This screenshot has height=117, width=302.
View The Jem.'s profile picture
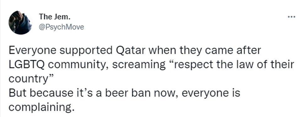pos(20,23)
